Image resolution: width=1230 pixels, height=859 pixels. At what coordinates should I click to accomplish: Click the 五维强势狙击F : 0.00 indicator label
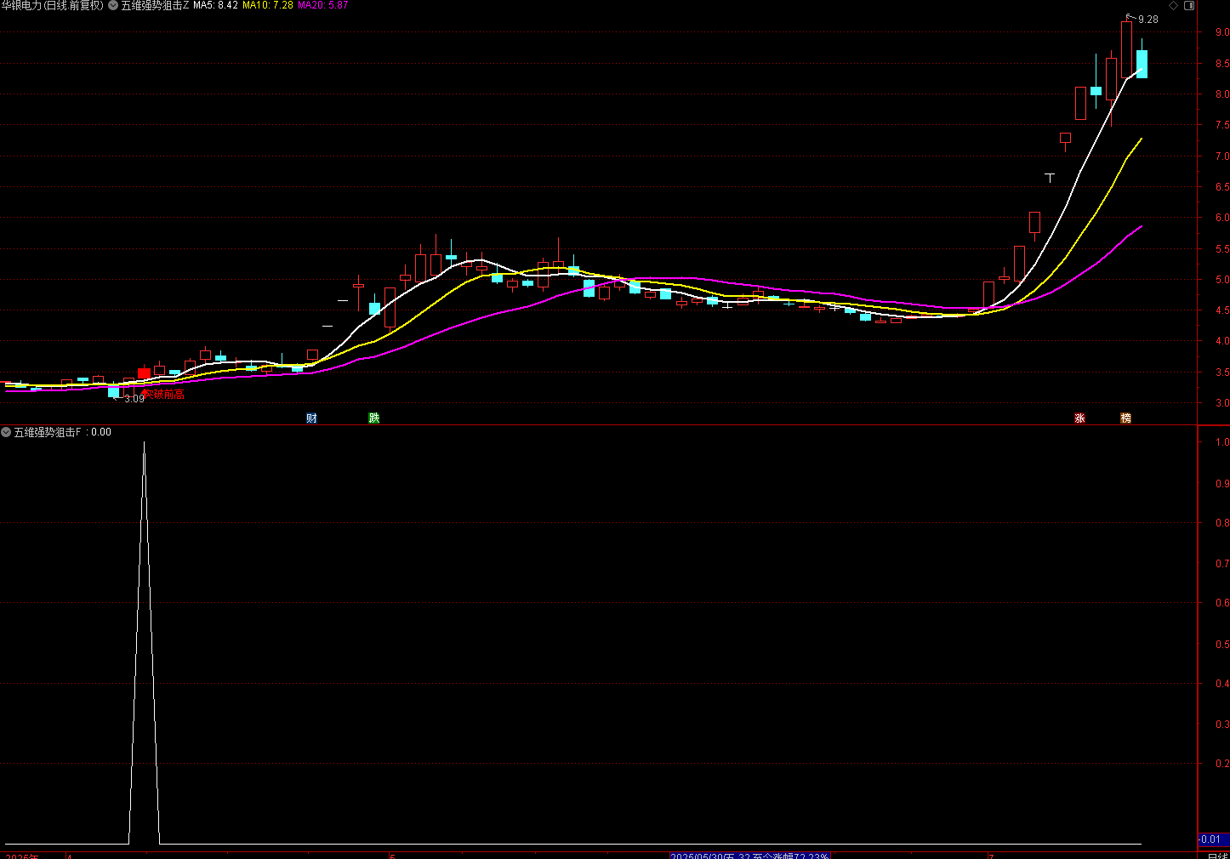click(x=62, y=432)
